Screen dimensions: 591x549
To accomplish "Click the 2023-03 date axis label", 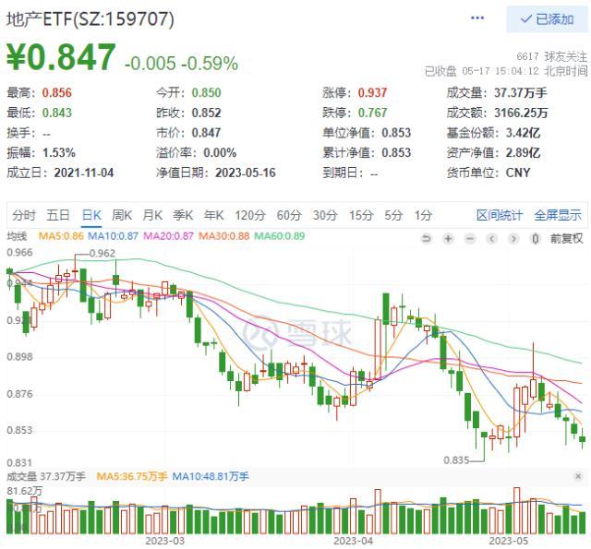I will (164, 541).
